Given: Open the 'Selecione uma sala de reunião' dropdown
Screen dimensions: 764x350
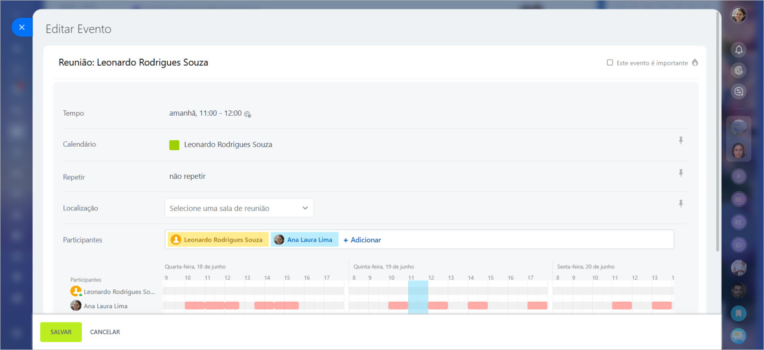Looking at the screenshot, I should [x=239, y=208].
